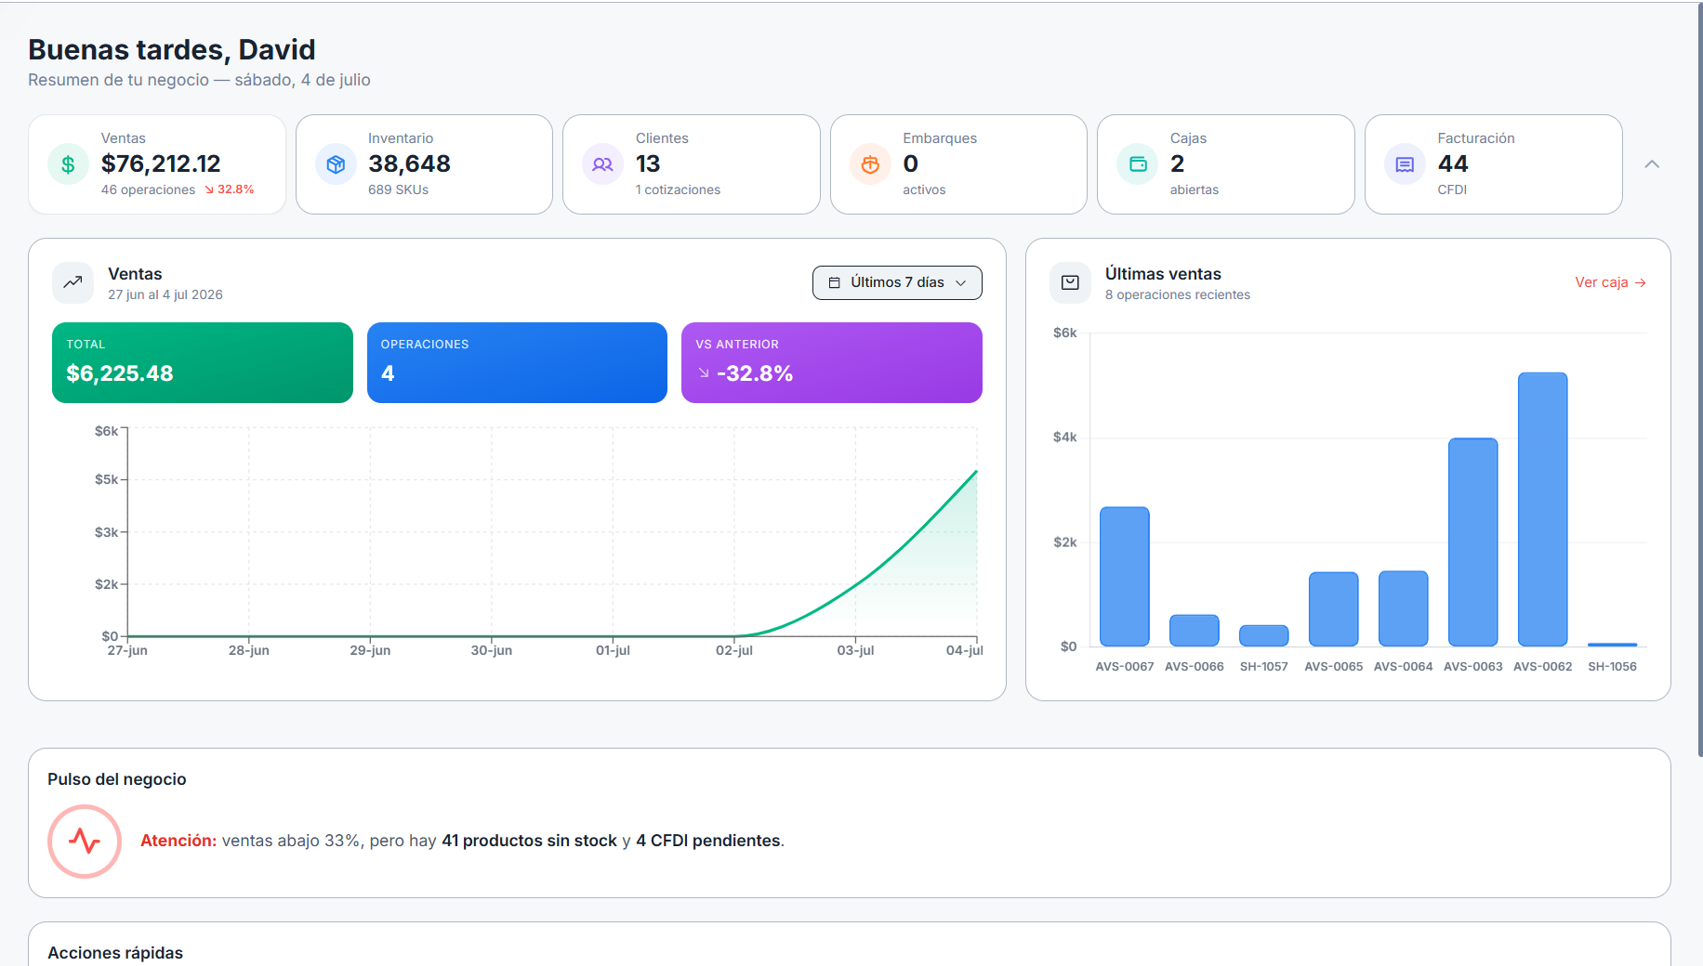Click the 04-jul point on the sales line
Viewport: 1703px width, 966px height.
coord(976,472)
